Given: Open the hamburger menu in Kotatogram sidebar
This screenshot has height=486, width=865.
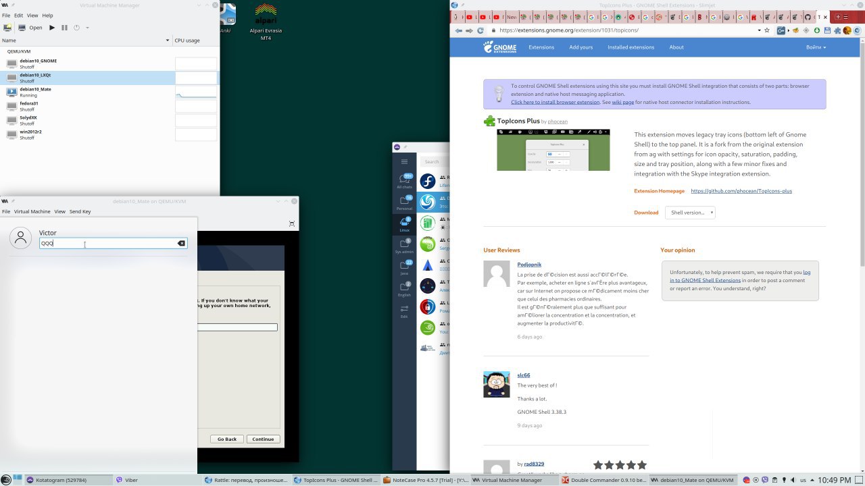Looking at the screenshot, I should (x=404, y=161).
